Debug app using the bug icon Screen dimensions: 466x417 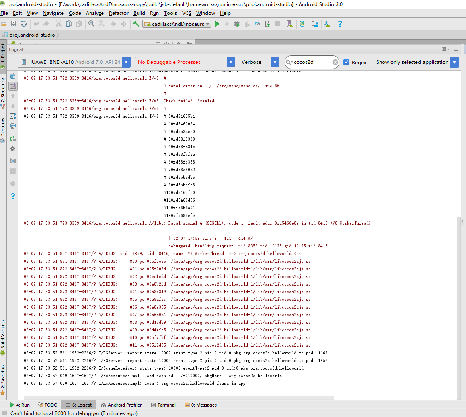pos(237,24)
